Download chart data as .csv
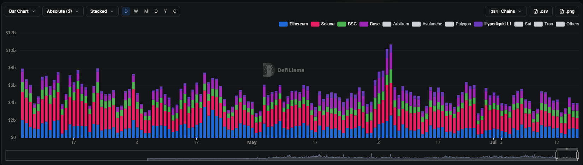583x165 pixels. pos(540,11)
